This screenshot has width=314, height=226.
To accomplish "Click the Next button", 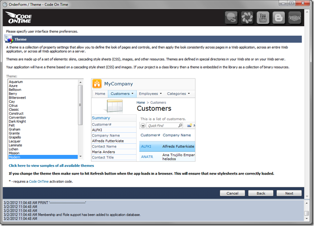I will tap(289, 193).
